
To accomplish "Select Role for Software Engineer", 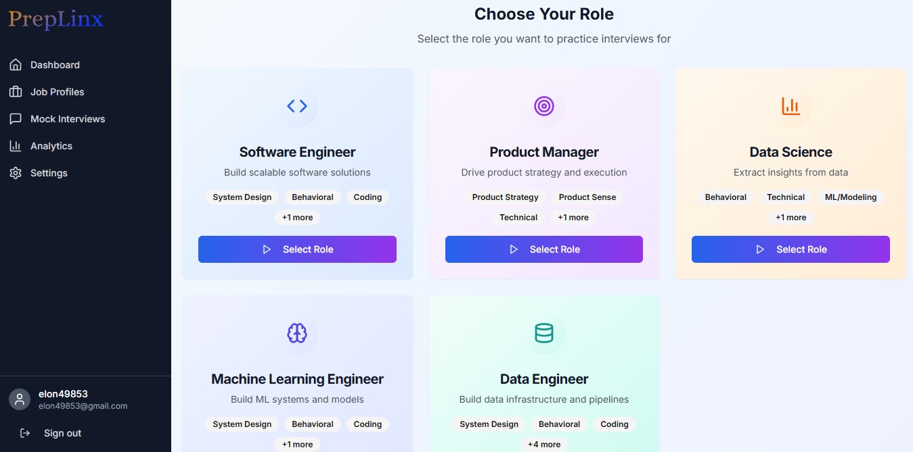I will click(x=297, y=249).
